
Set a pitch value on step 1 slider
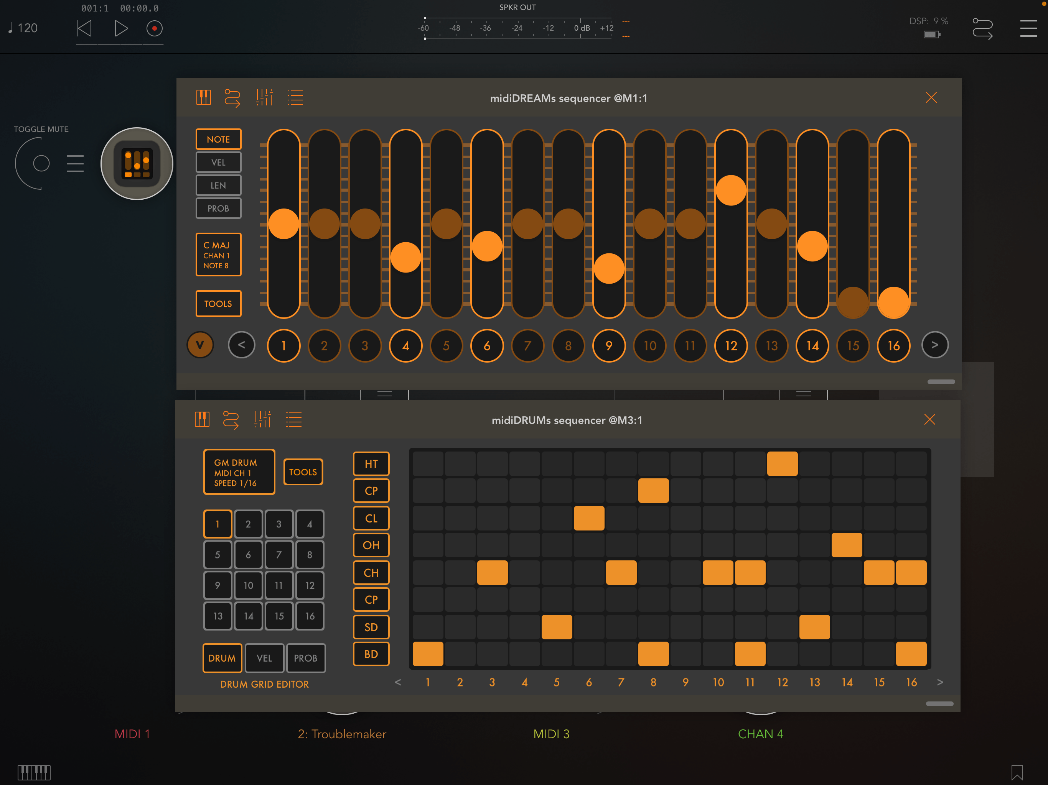(x=283, y=223)
